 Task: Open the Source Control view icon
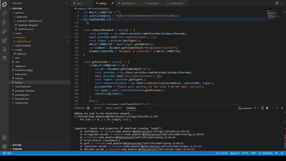coord(4,22)
